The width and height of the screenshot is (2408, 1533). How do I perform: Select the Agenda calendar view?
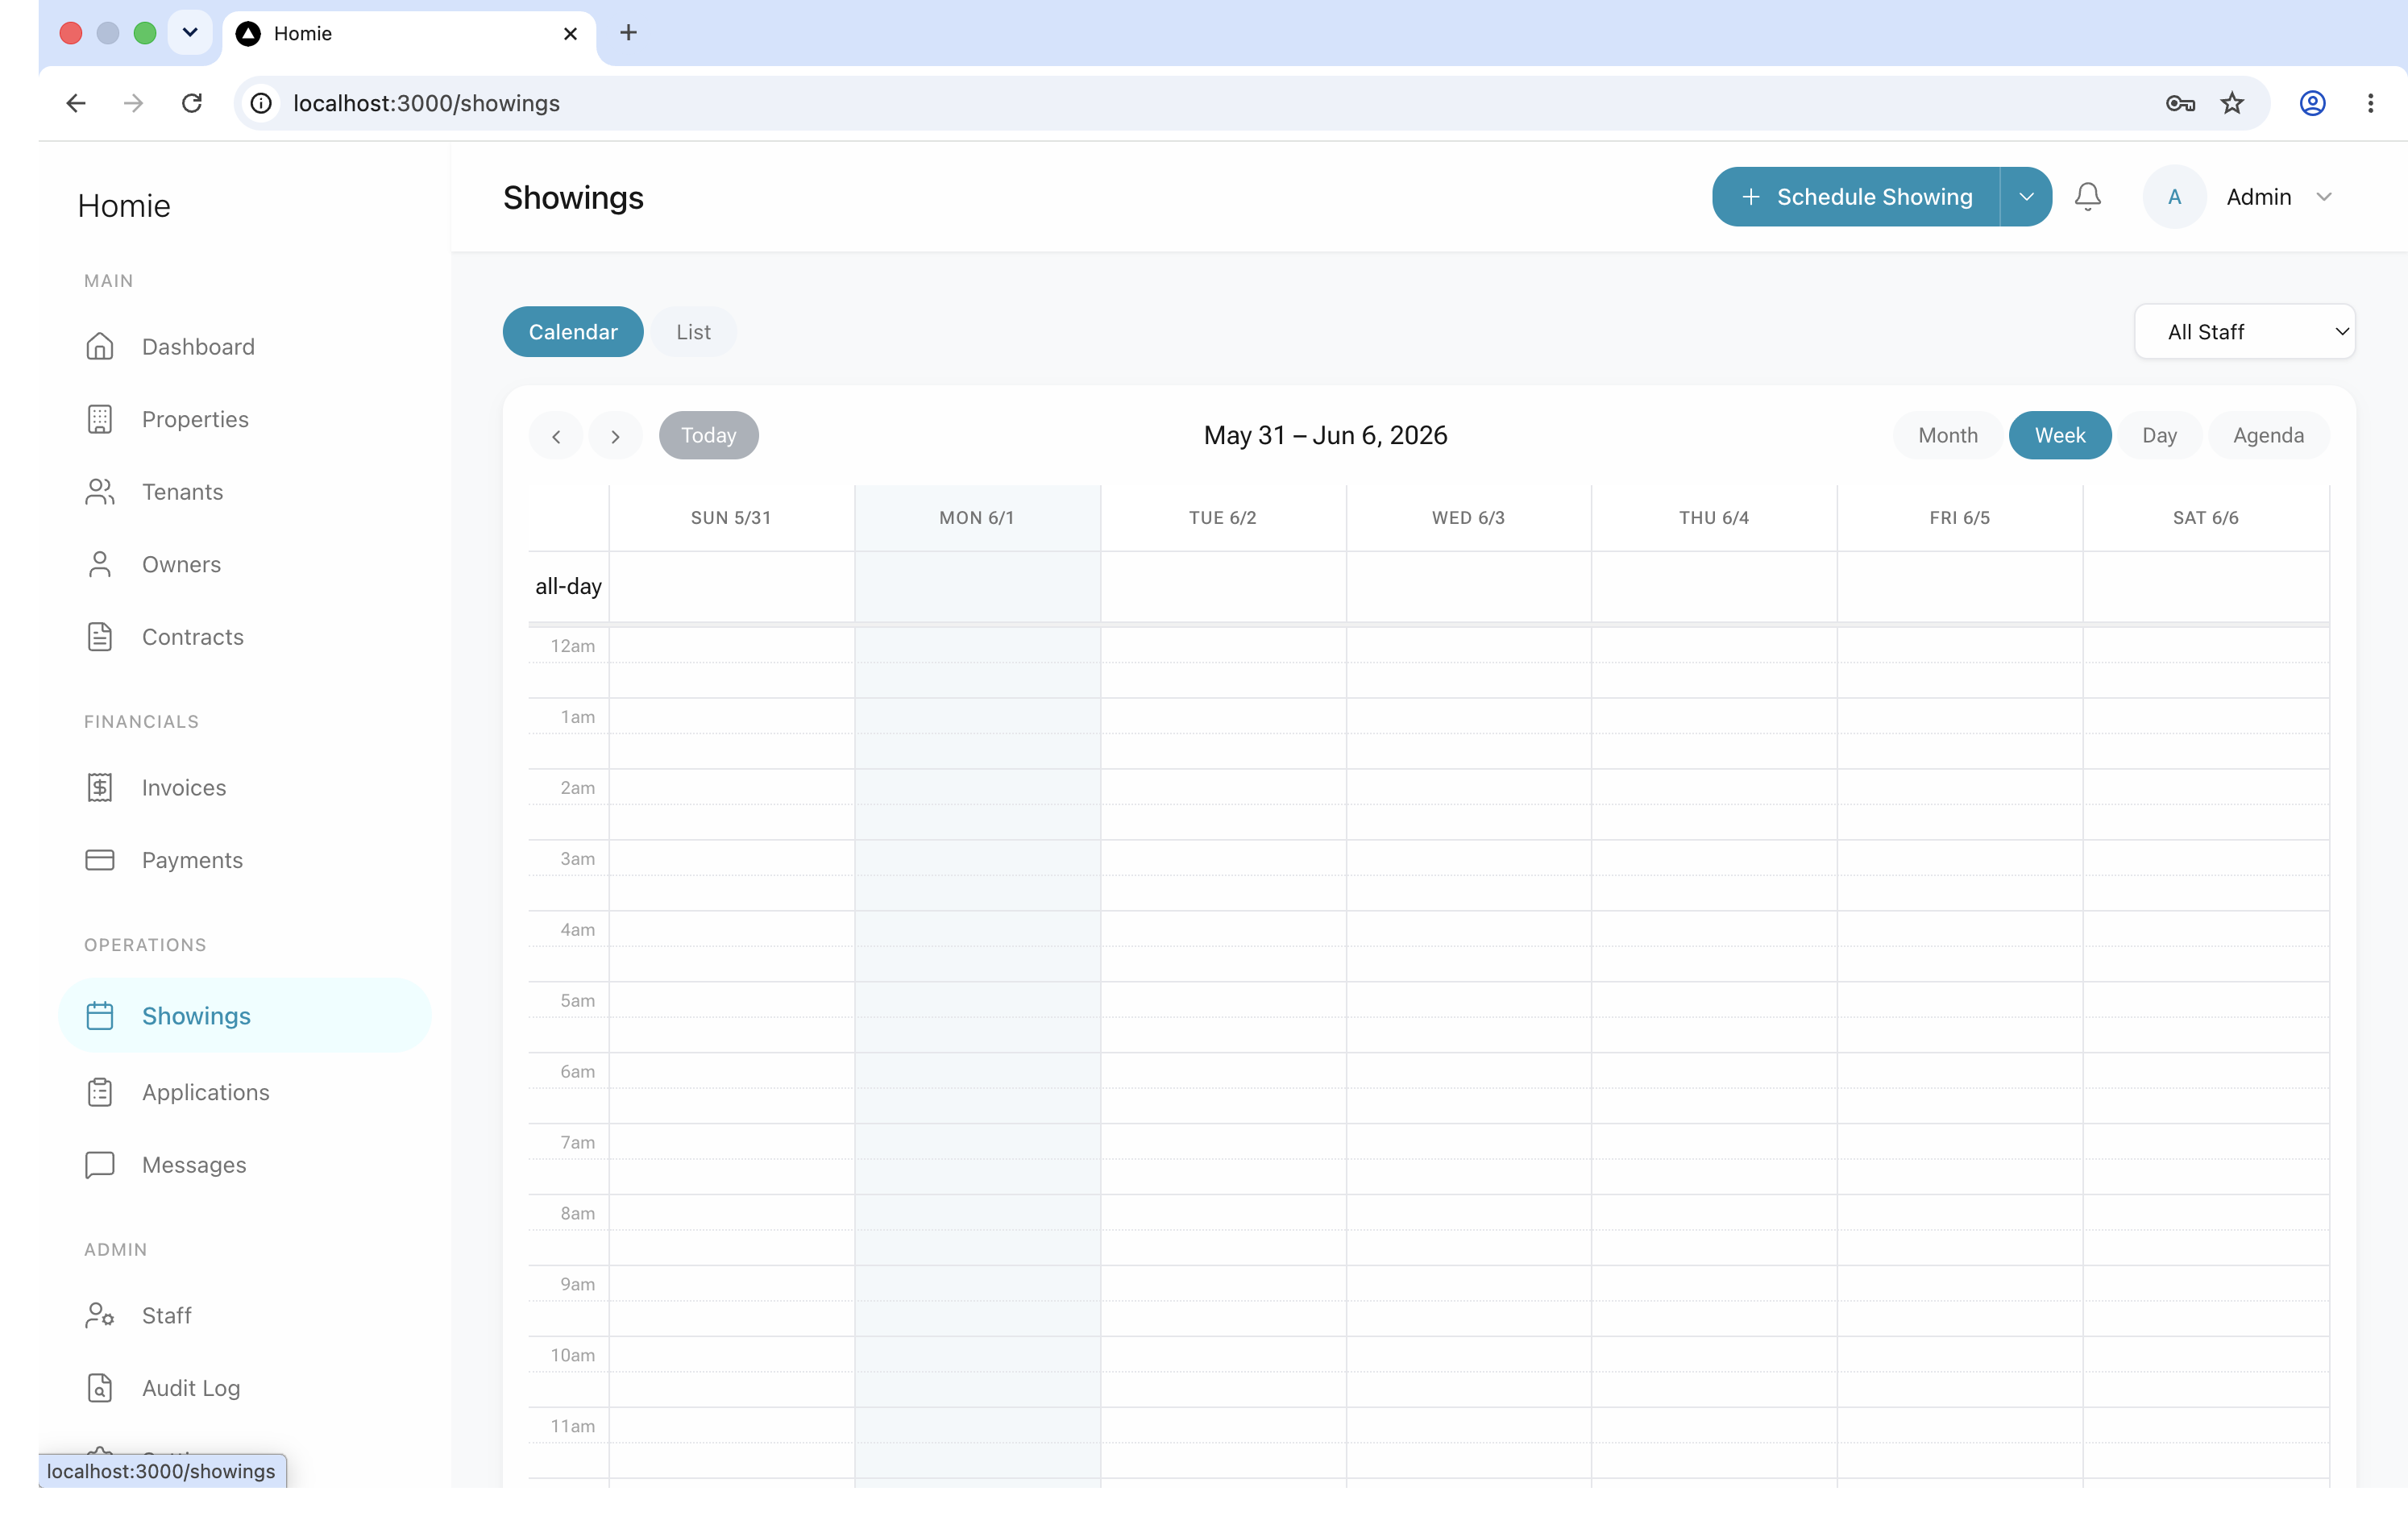click(x=2268, y=435)
